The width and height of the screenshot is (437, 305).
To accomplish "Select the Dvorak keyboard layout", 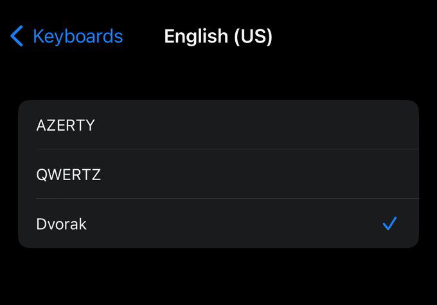I will tap(219, 223).
